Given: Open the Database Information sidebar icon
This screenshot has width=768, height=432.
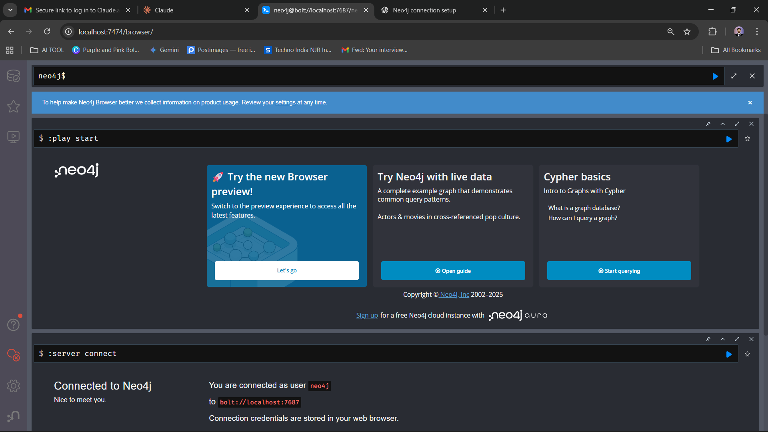Looking at the screenshot, I should [x=14, y=76].
